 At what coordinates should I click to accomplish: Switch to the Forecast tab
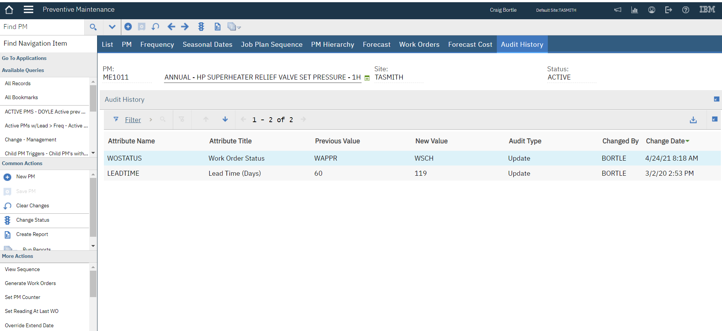pos(377,44)
